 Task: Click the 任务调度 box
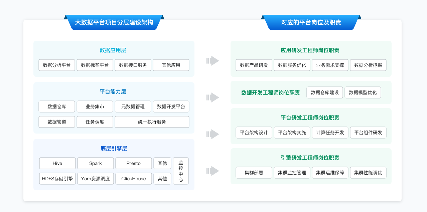coord(95,122)
